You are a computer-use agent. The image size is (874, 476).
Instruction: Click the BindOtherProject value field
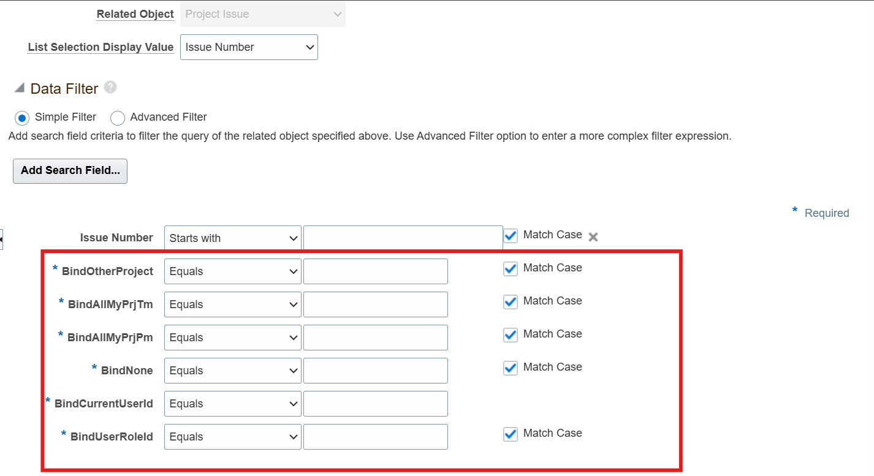376,271
